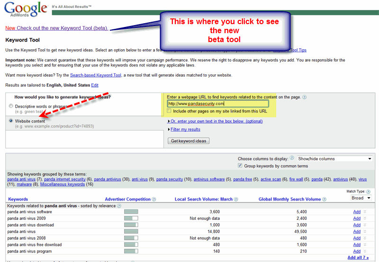379x262 pixels.
Task: Click global volume 49,500 value
Action: coord(300,231)
